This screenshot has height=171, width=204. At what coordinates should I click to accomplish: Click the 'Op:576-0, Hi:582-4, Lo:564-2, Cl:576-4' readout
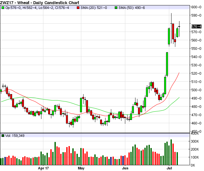tap(37, 8)
